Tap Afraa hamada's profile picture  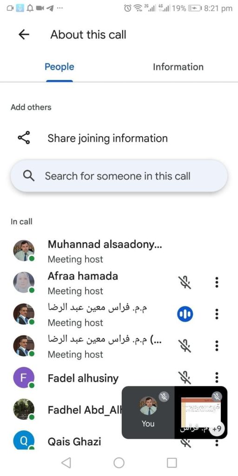pos(24,282)
